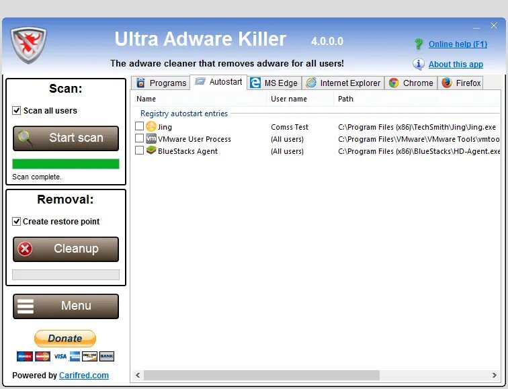Minimize the Ultra Adware Killer window
The image size is (508, 389).
[x=476, y=27]
